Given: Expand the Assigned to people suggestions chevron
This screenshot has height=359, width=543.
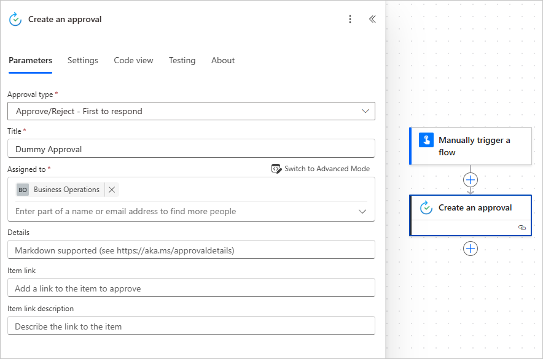Looking at the screenshot, I should point(362,211).
